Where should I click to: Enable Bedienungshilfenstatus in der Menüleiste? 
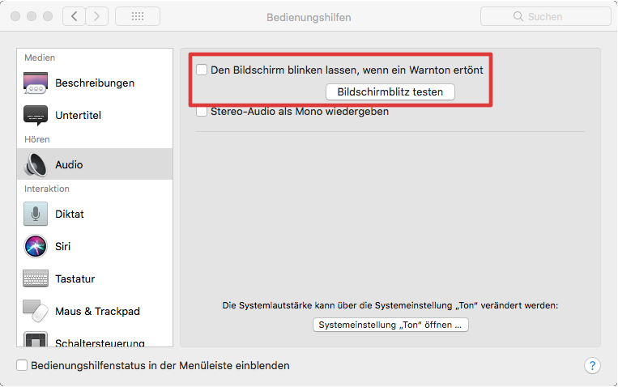point(22,365)
